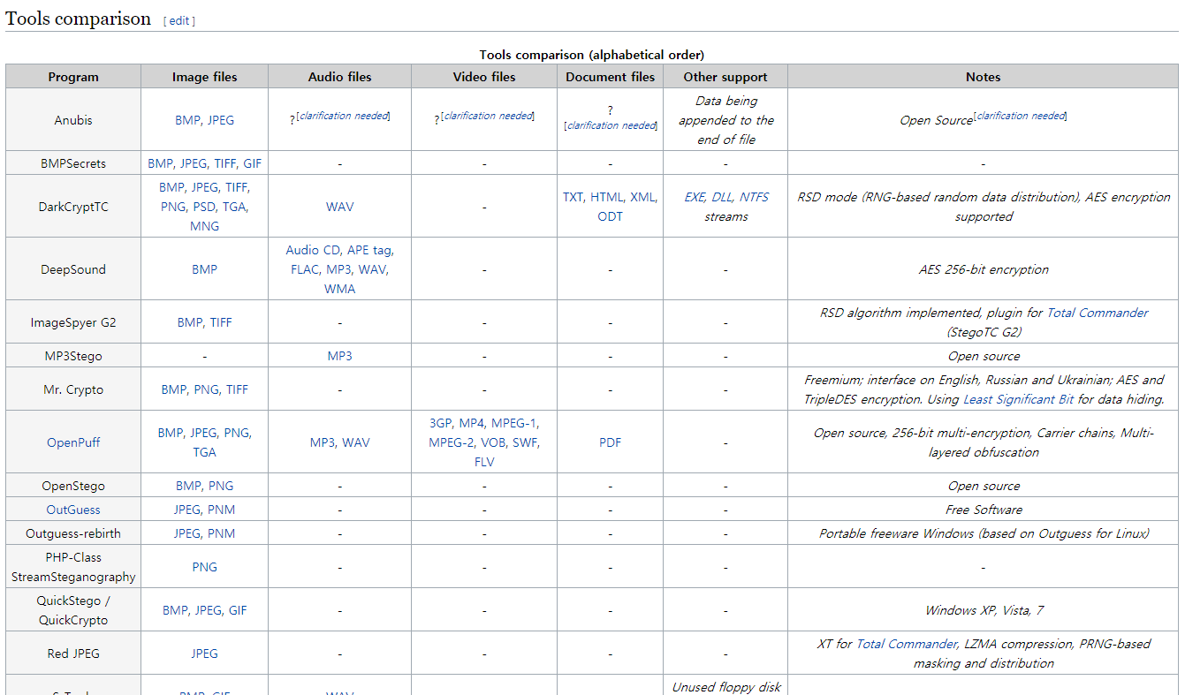This screenshot has width=1185, height=695.
Task: Open the SWF video format link
Action: (525, 442)
